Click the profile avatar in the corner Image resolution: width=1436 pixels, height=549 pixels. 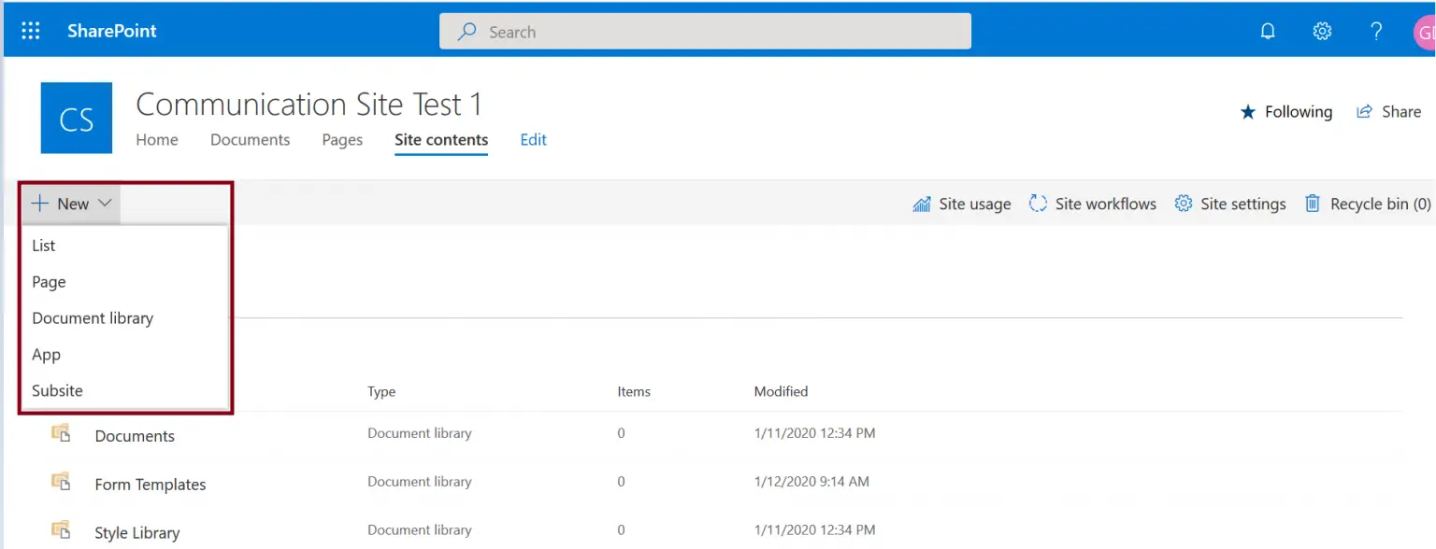(1425, 31)
